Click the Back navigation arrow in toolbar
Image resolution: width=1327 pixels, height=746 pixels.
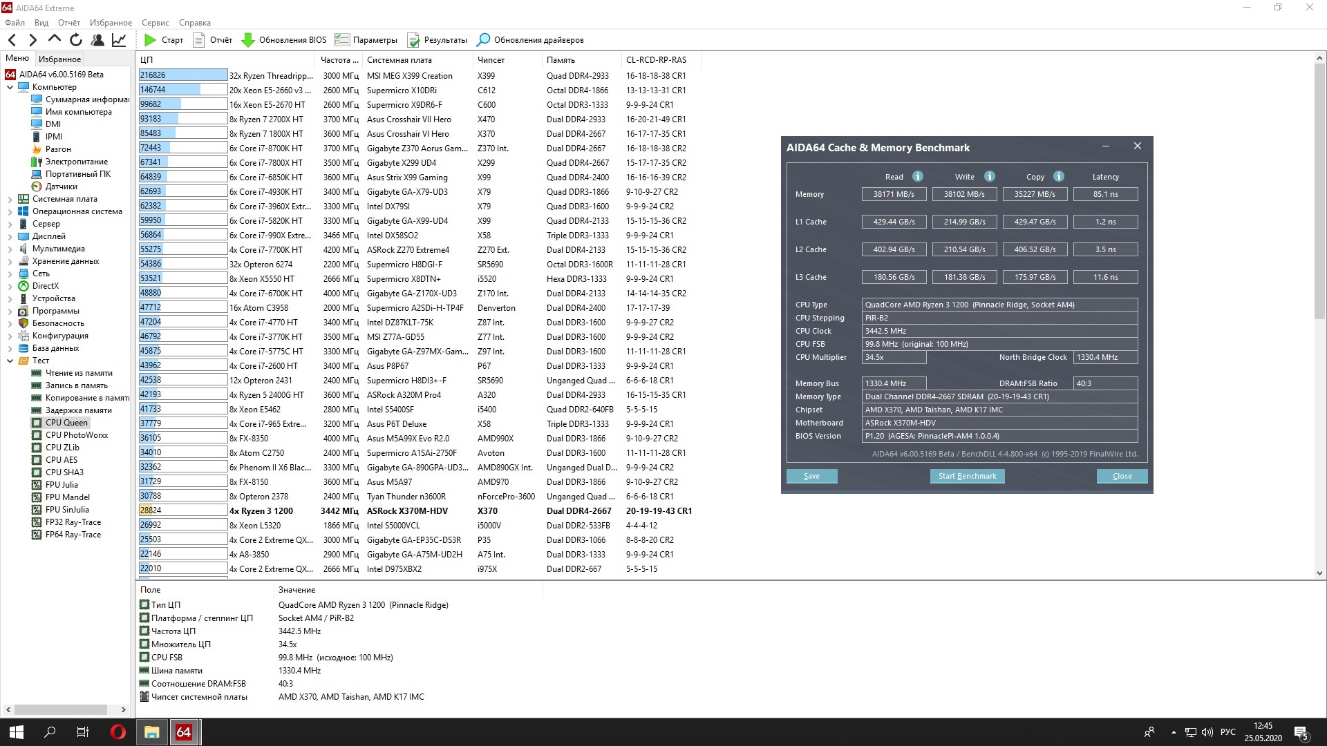12,40
